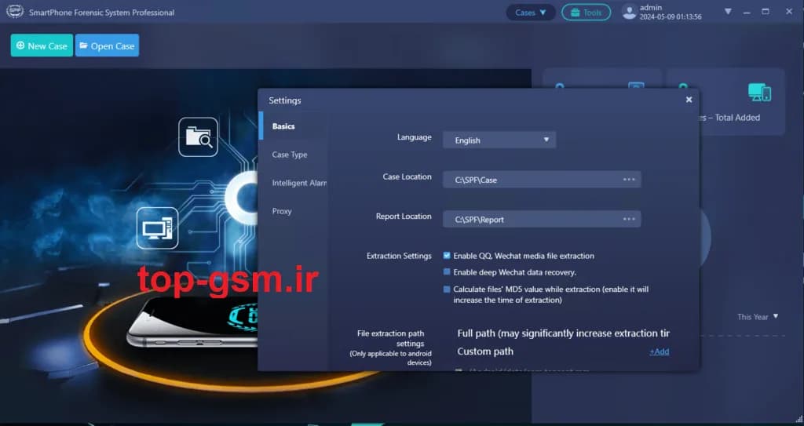Image resolution: width=804 pixels, height=426 pixels.
Task: Switch to the Case Type tab
Action: click(x=294, y=155)
